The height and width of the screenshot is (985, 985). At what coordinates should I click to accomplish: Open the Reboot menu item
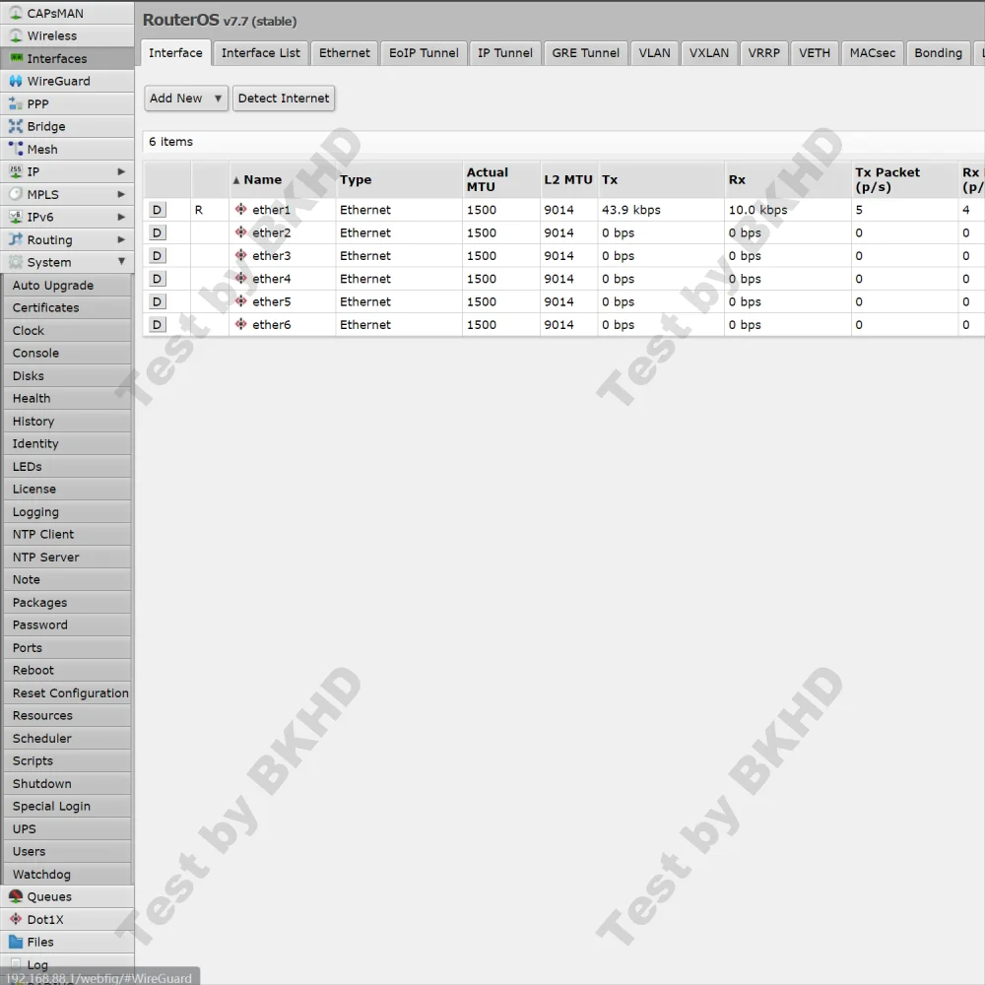pyautogui.click(x=67, y=670)
